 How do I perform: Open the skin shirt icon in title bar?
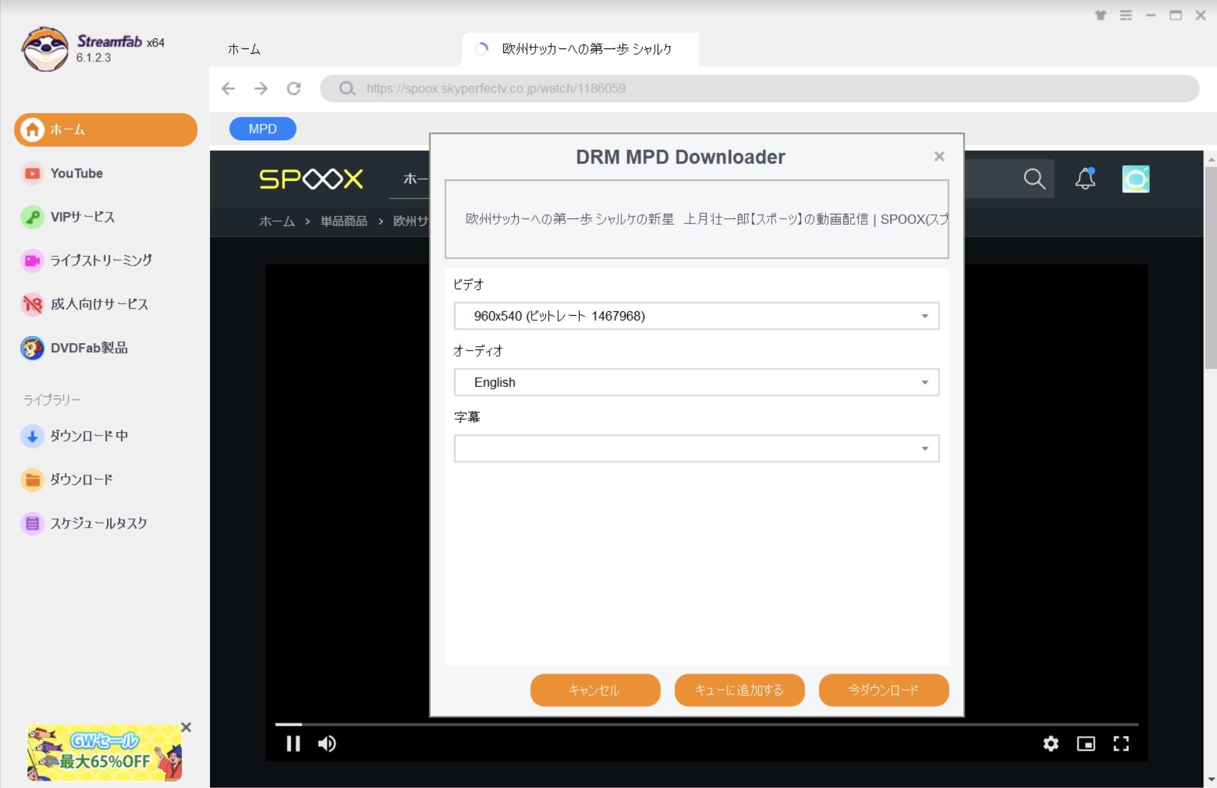1101,16
